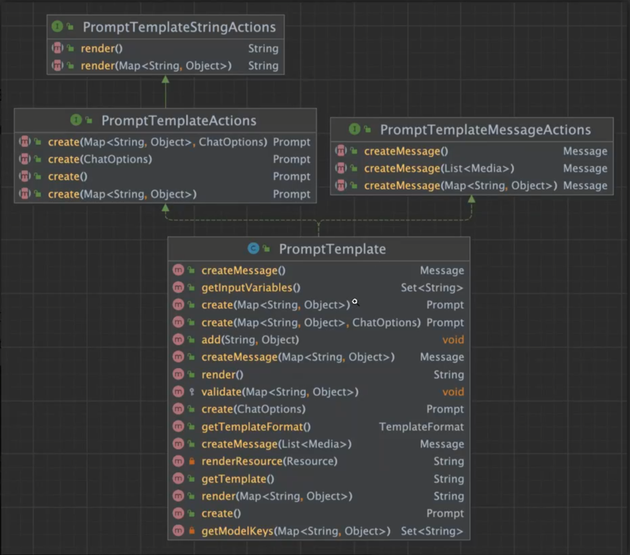This screenshot has height=555, width=630.
Task: Click the TemplateFormat return type
Action: point(421,427)
